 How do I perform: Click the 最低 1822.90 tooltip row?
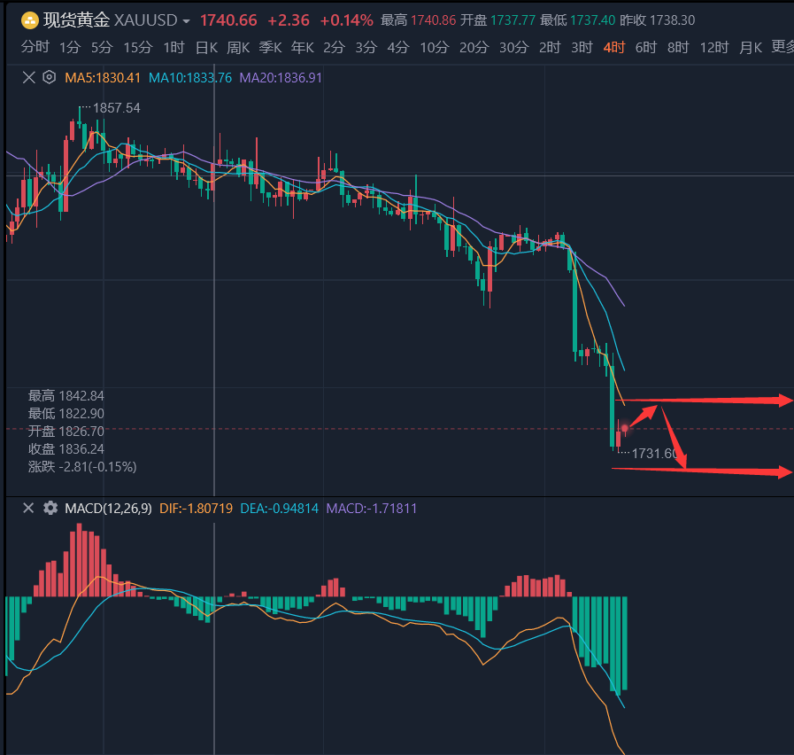(x=66, y=413)
